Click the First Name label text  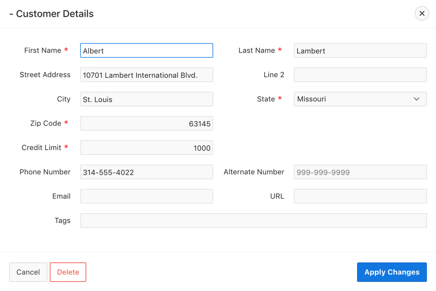pyautogui.click(x=43, y=51)
